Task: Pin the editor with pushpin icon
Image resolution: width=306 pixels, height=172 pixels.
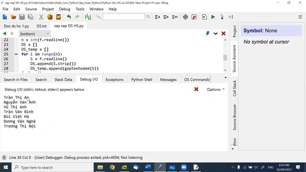Action: tap(208, 33)
